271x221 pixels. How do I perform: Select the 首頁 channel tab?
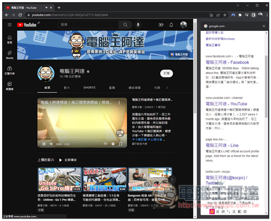pos(47,88)
